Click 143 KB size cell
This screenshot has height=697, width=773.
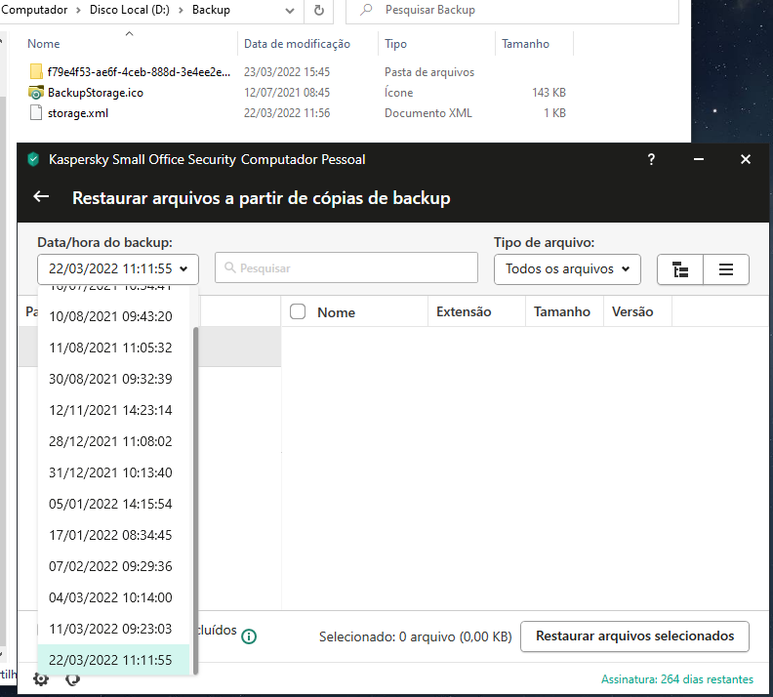click(549, 92)
